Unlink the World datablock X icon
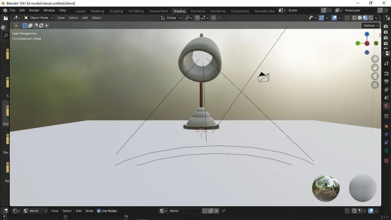 216,211
